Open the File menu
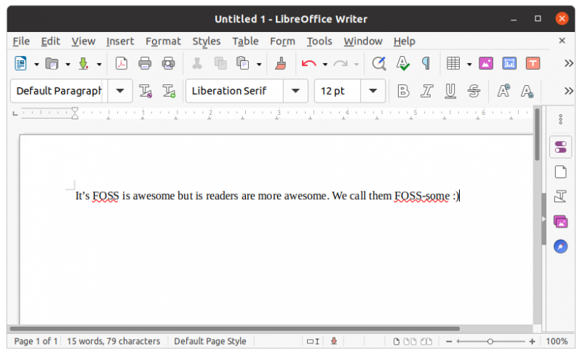The height and width of the screenshot is (355, 582). (x=21, y=41)
